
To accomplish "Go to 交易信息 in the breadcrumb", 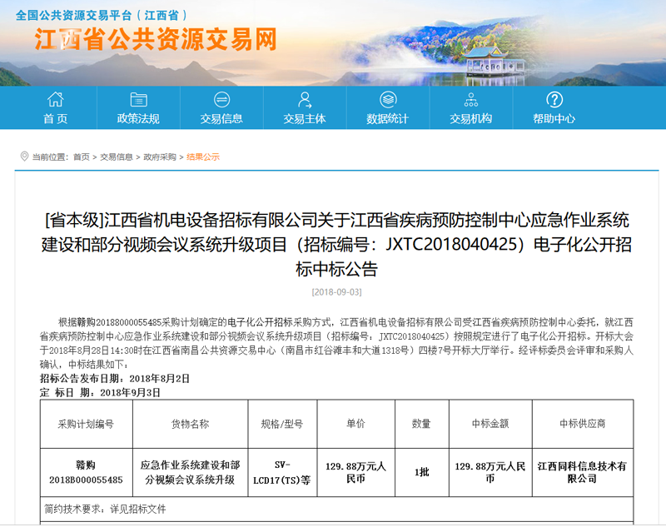I will 117,157.
